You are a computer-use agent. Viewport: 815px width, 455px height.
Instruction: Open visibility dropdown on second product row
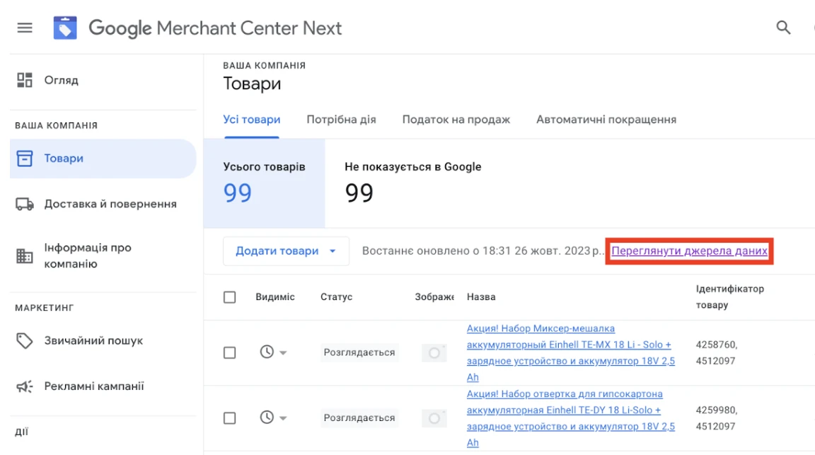pos(283,417)
